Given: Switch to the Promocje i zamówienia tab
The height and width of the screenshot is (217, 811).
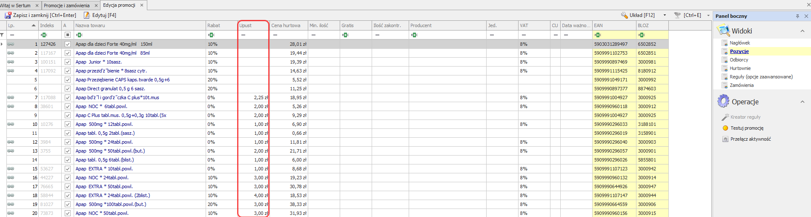Looking at the screenshot, I should point(66,6).
